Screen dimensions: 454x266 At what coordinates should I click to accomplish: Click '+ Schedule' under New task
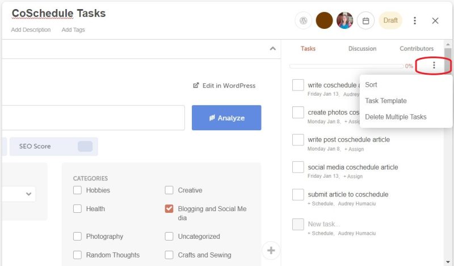[x=320, y=233]
